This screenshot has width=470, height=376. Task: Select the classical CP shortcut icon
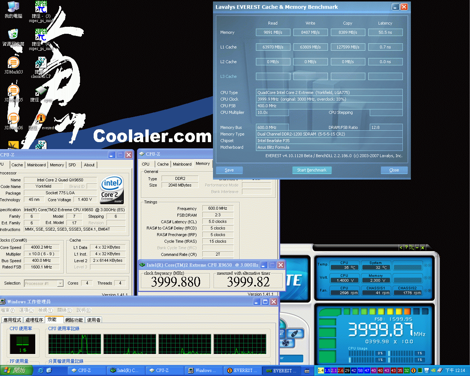click(x=41, y=67)
